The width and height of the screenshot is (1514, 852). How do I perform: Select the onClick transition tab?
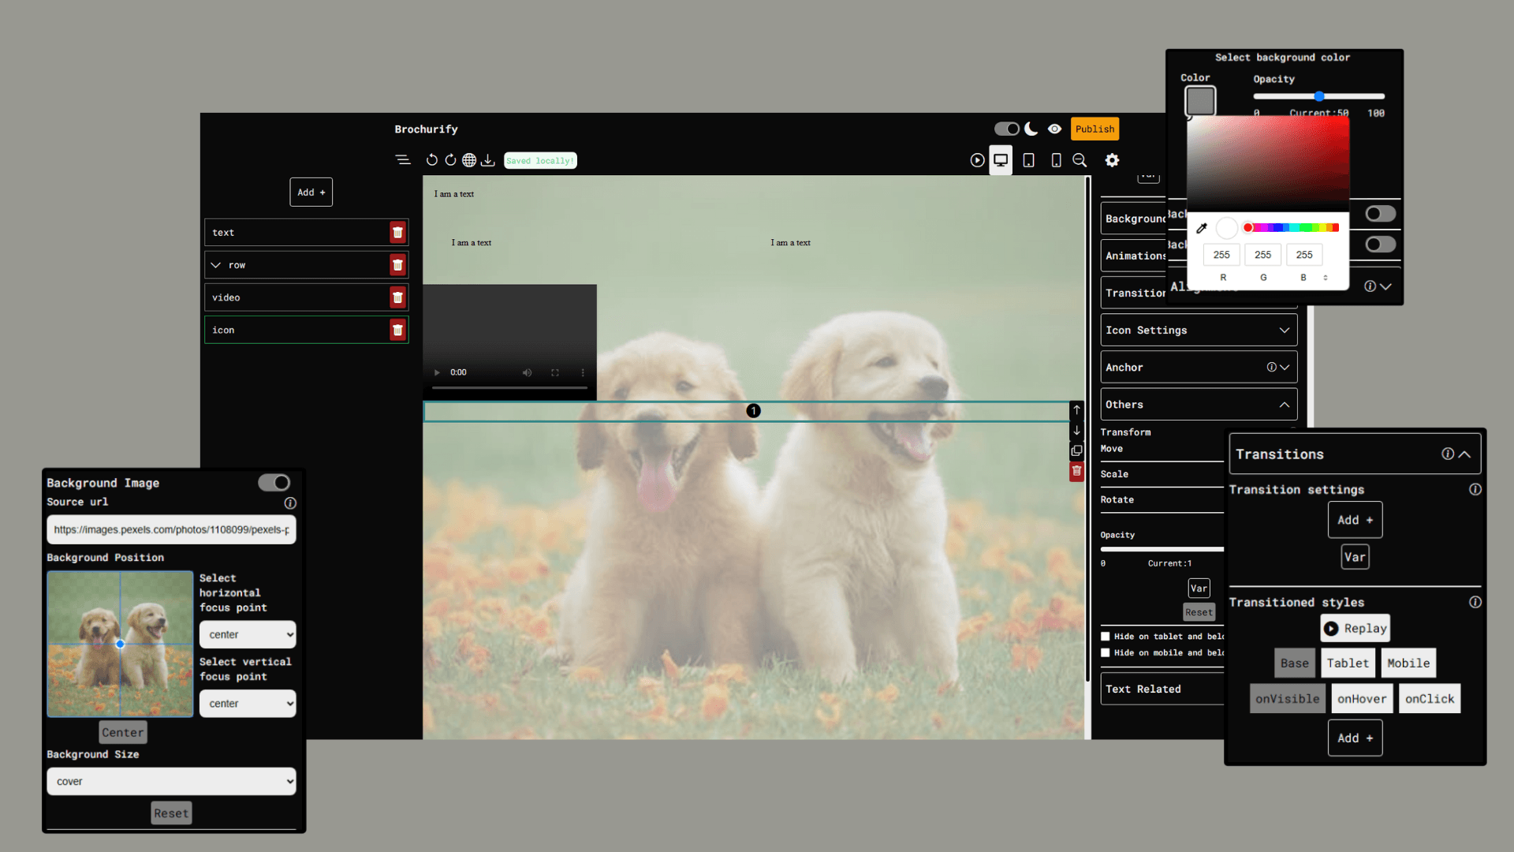point(1429,698)
